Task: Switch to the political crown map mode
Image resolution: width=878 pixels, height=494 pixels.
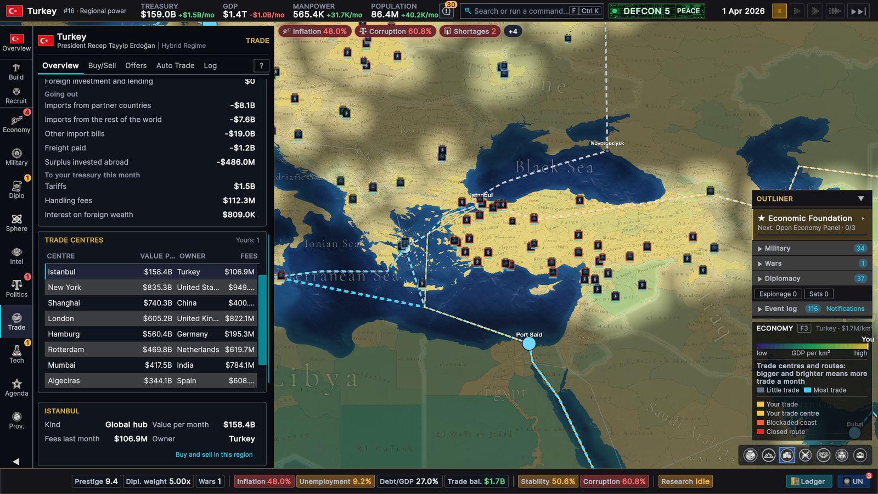Action: coord(750,455)
